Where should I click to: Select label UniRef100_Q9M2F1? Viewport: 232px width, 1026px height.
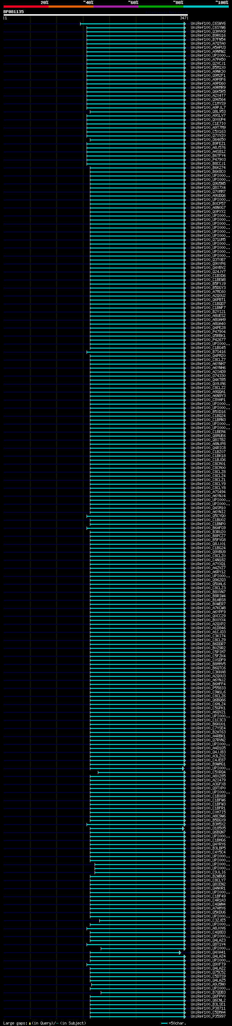[208, 76]
